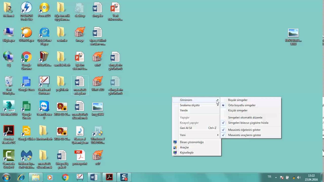This screenshot has width=324, height=182.
Task: Select the xcl7 image file icon
Action: tap(97, 157)
